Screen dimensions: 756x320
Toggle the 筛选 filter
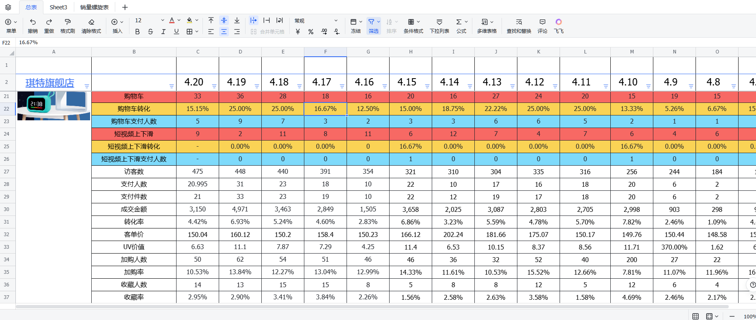374,26
